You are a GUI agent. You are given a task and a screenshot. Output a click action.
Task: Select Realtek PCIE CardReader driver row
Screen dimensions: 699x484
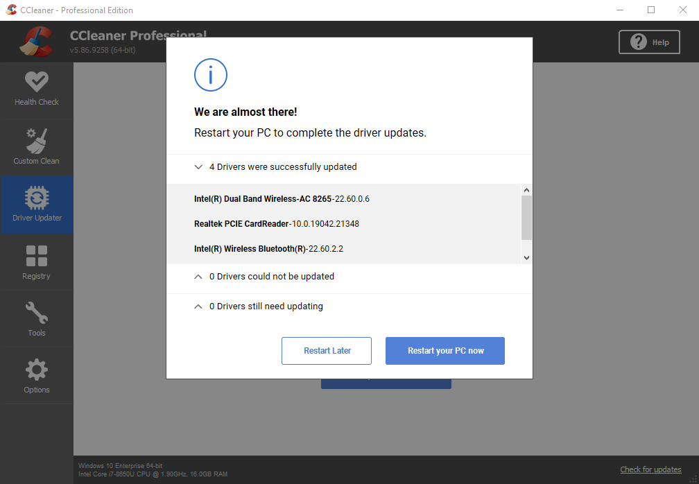point(344,224)
